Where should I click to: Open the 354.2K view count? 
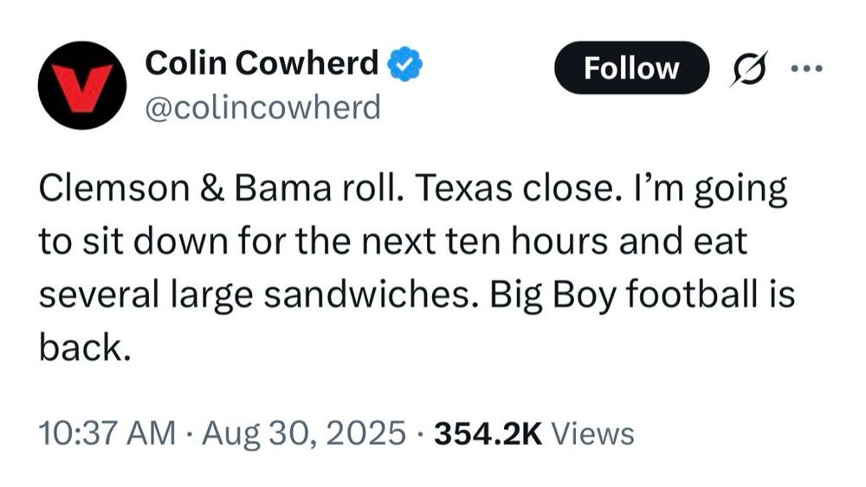[488, 433]
